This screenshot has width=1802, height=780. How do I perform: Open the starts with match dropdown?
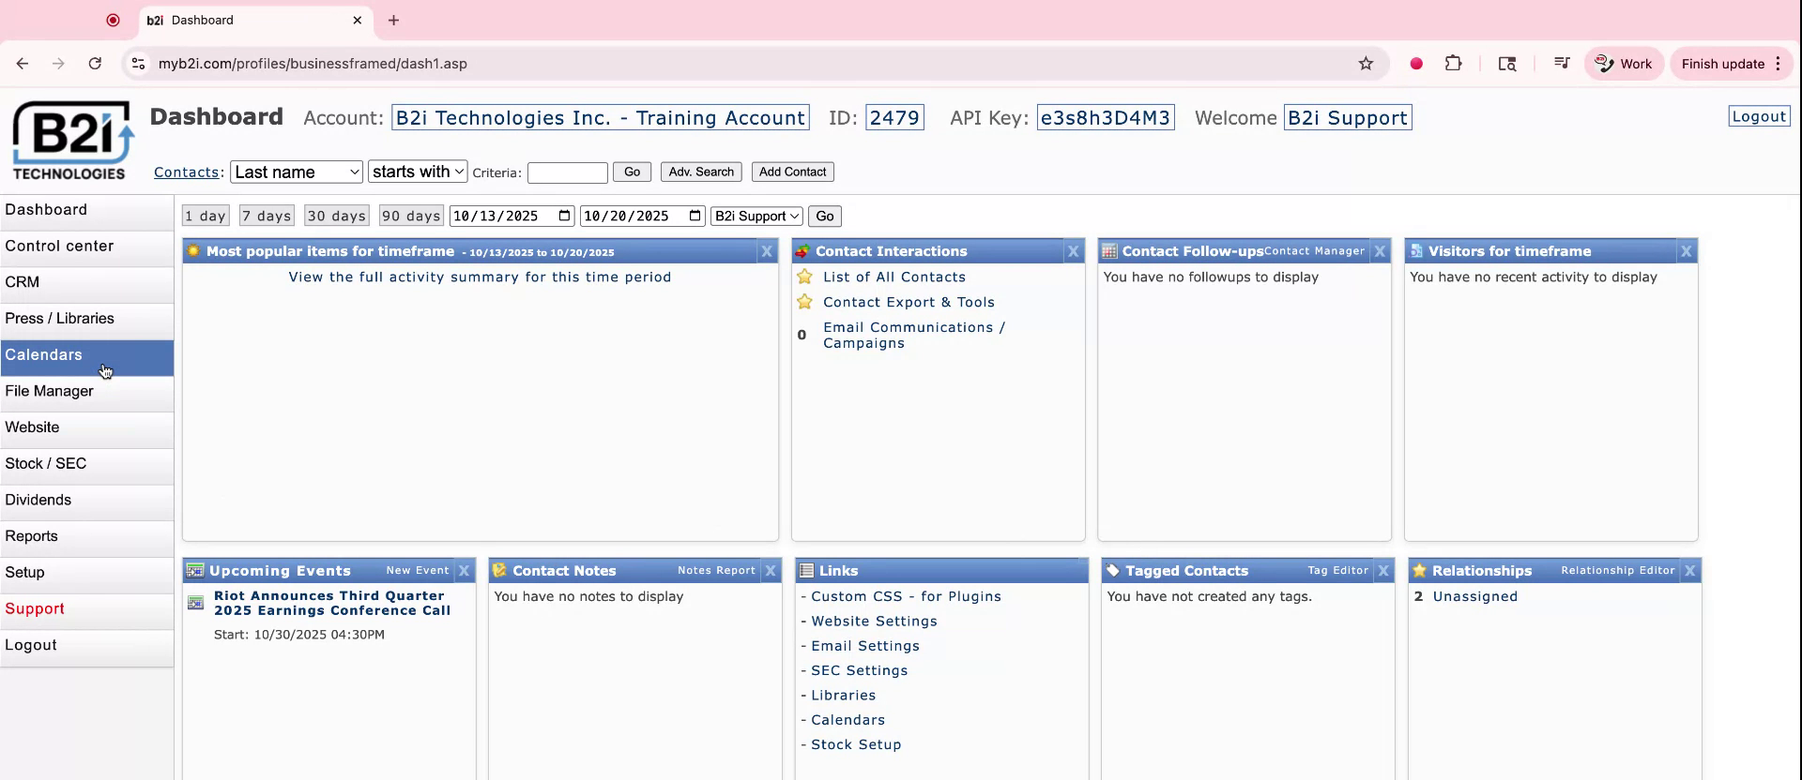click(418, 172)
